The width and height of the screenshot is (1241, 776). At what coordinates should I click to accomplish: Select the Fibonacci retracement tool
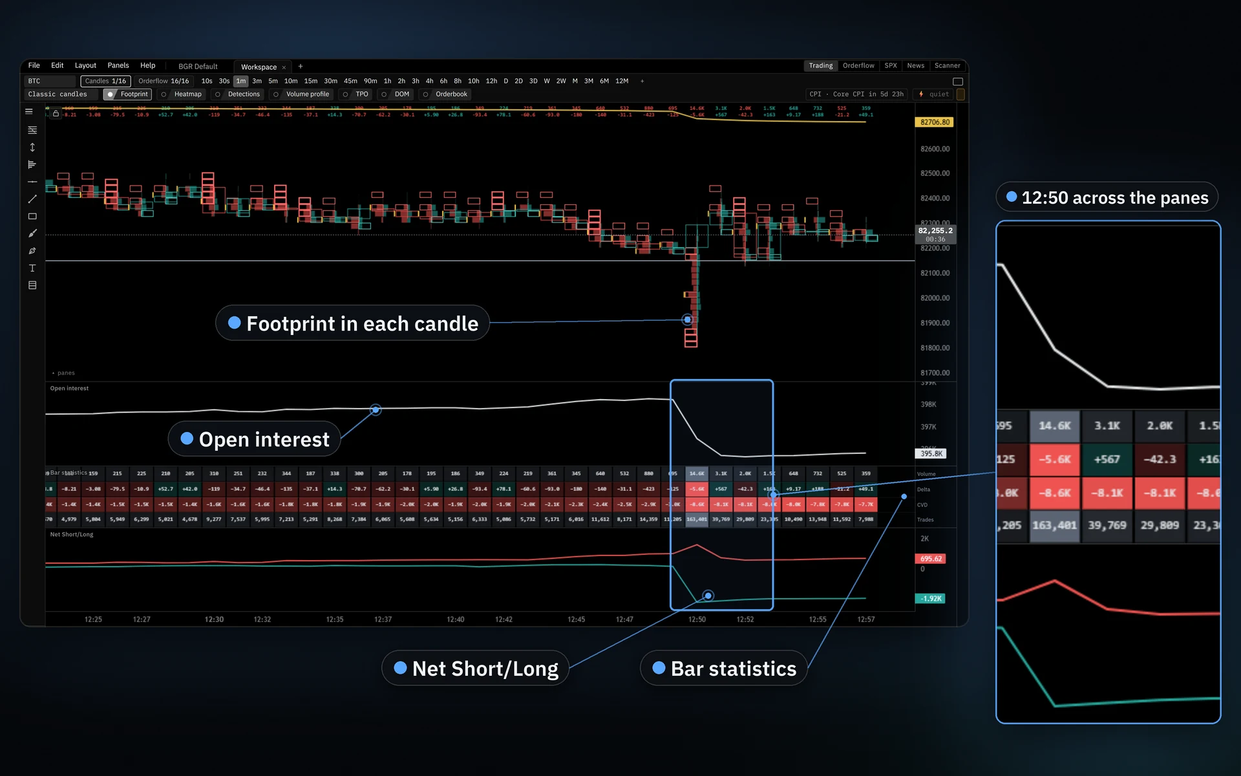coord(32,130)
